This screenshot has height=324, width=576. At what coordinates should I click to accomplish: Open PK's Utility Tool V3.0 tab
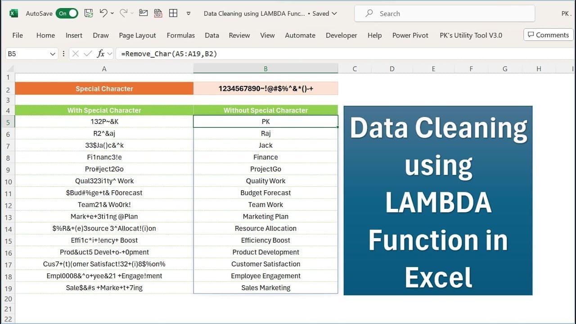tap(471, 35)
